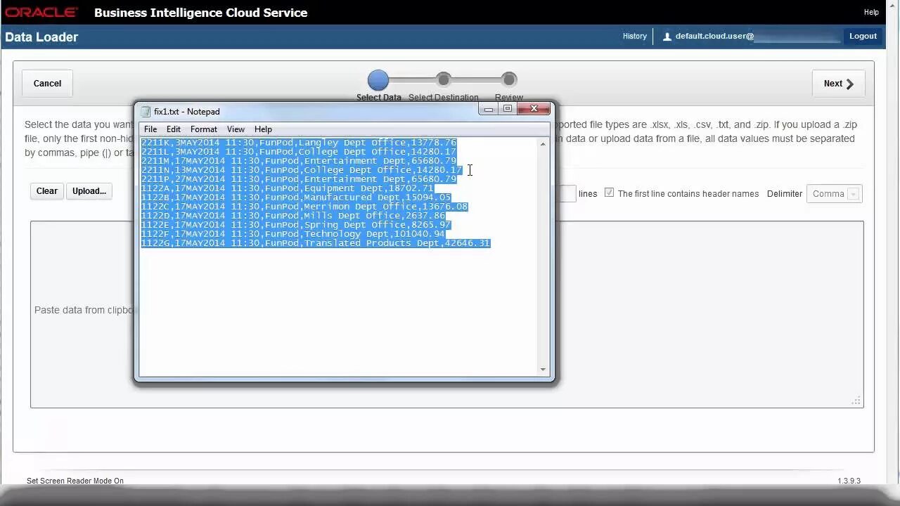
Task: Click the Help link in Oracle header
Action: point(871,12)
